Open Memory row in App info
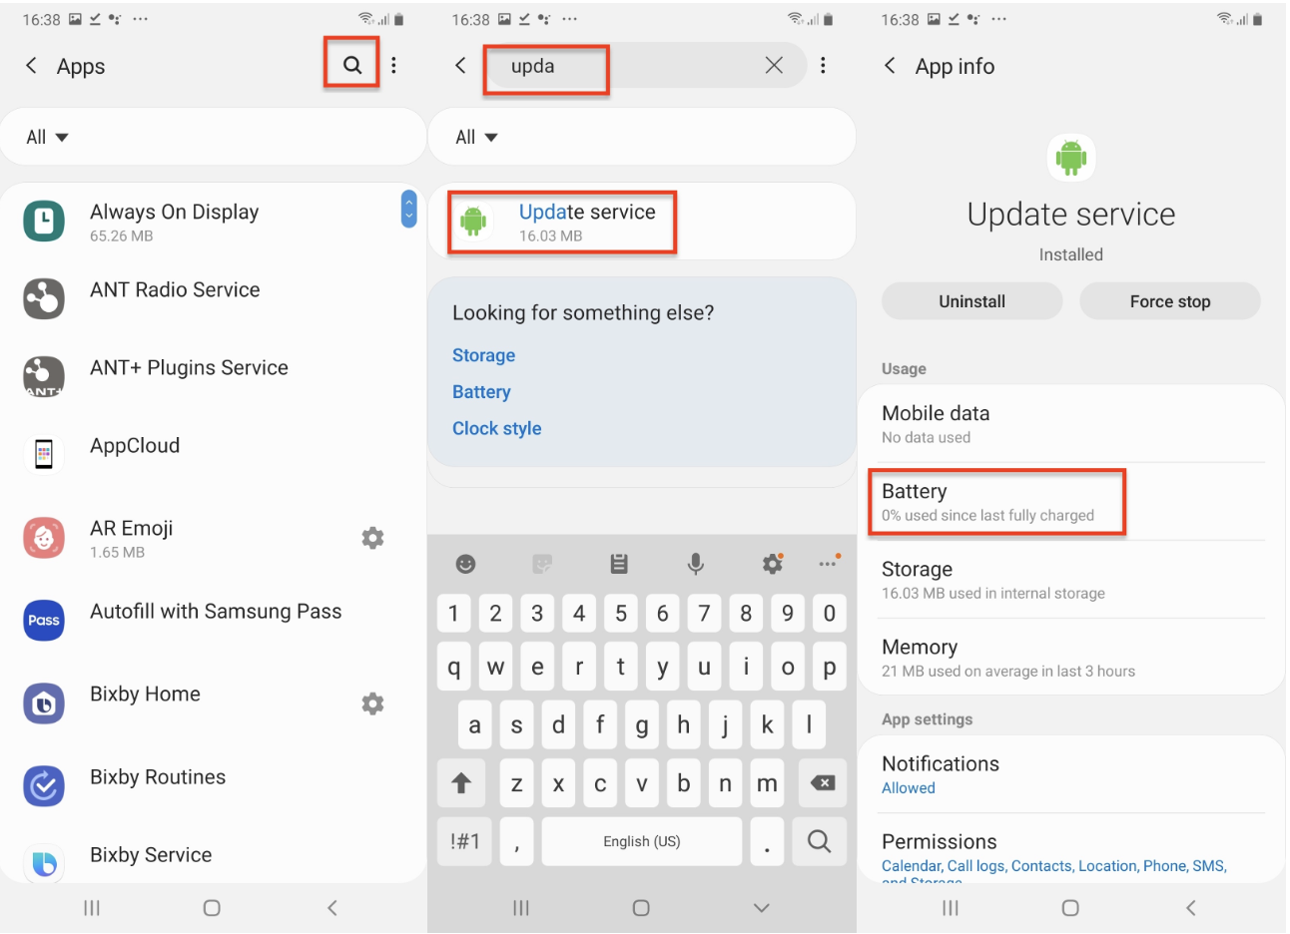Screen dimensions: 1290x934 click(1071, 658)
